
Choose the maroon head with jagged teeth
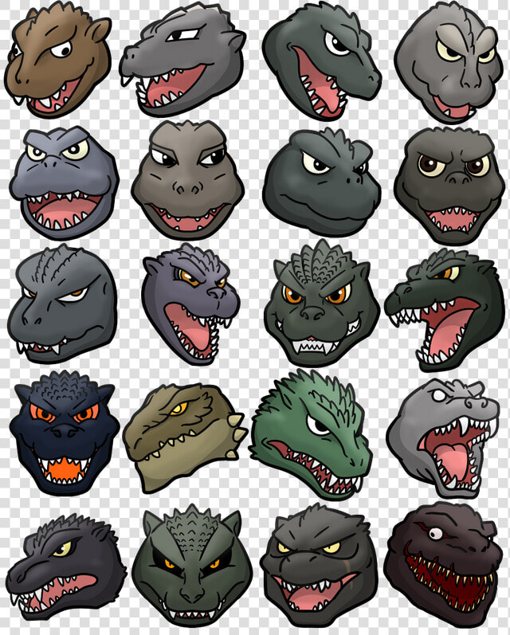443,563
